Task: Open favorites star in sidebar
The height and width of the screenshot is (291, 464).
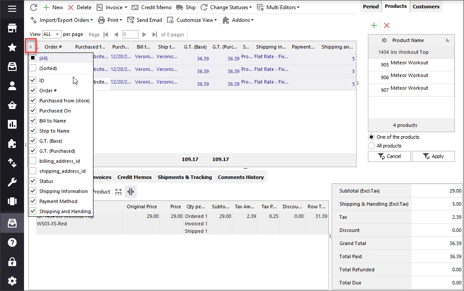Action: 12,47
